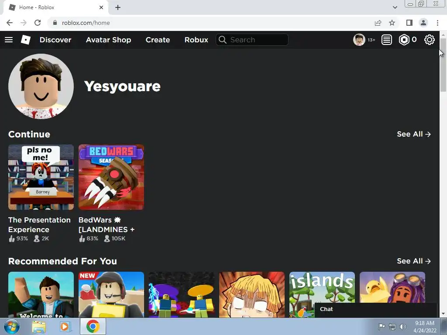The width and height of the screenshot is (447, 335).
Task: Open Chrome three-dot menu
Action: [437, 23]
